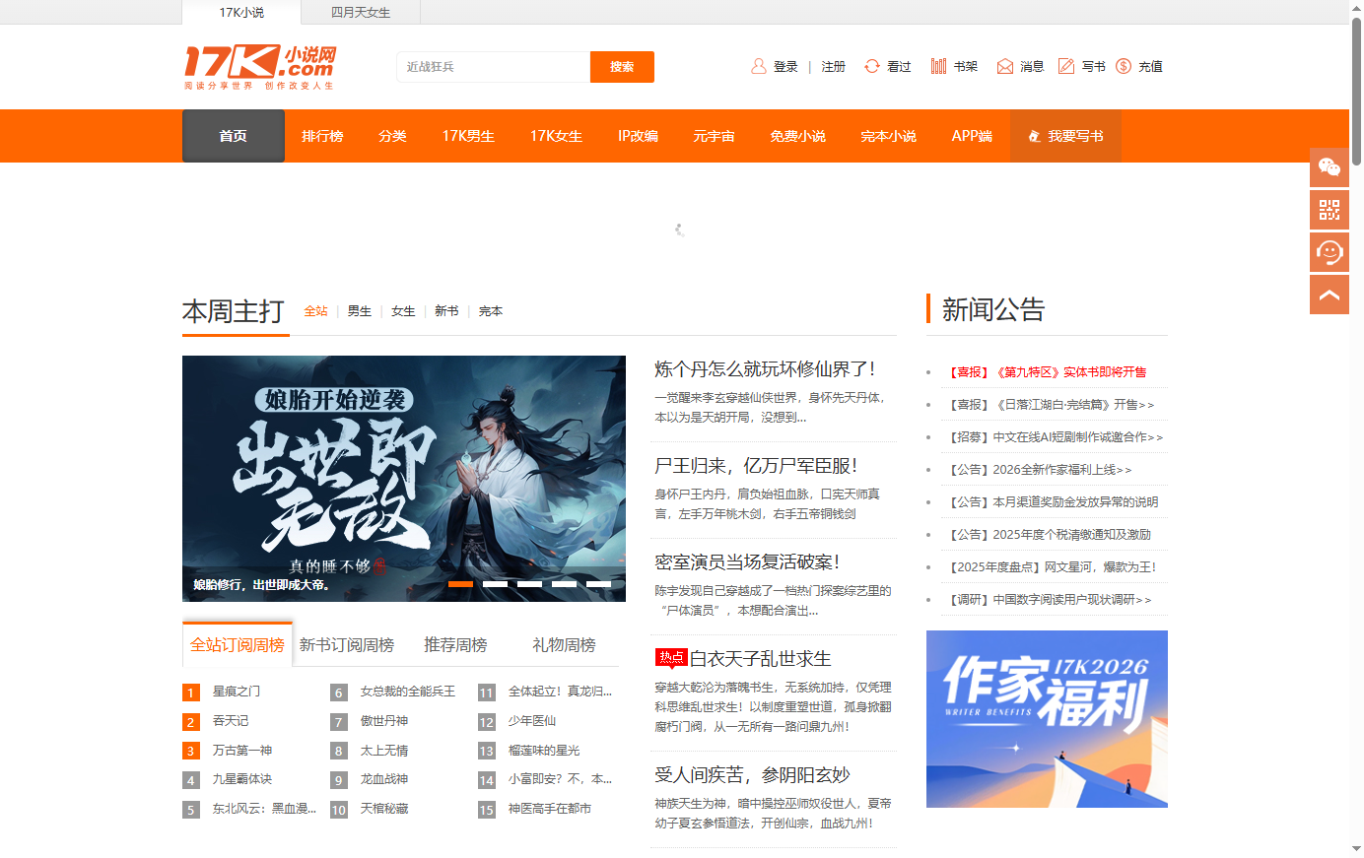
Task: Open 2025年度个税清缴通知及激励 announcement
Action: (x=1049, y=535)
